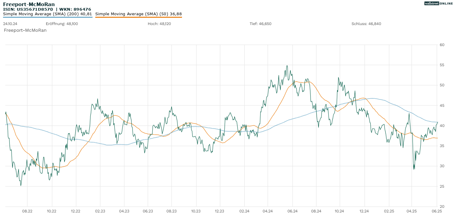Click the 60 y-axis price label
455x213 pixels.
(x=442, y=45)
